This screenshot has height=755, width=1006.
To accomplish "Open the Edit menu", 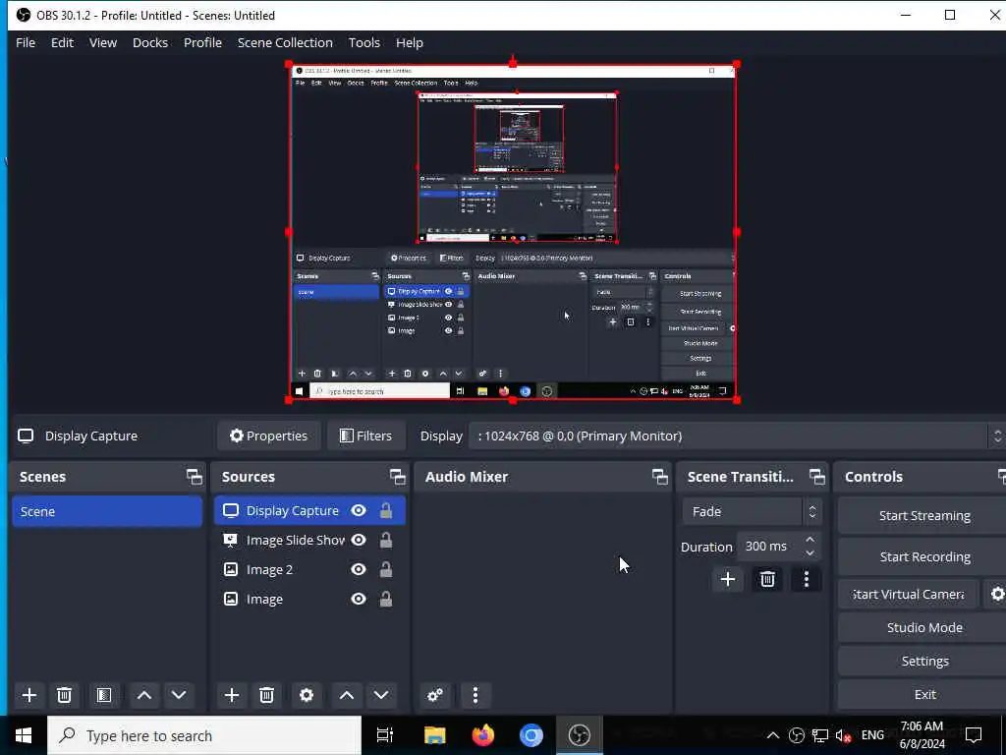I will (62, 42).
